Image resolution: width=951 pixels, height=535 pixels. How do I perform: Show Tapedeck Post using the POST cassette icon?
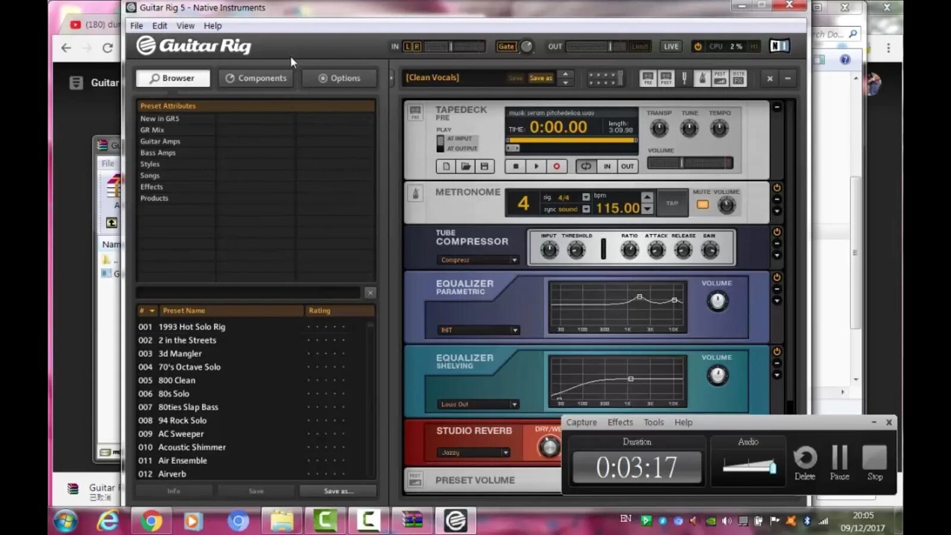[665, 78]
